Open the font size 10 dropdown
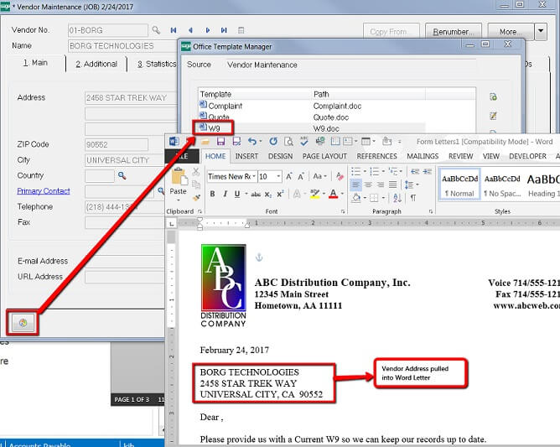Screen dimensions: 560x447 [x=278, y=176]
